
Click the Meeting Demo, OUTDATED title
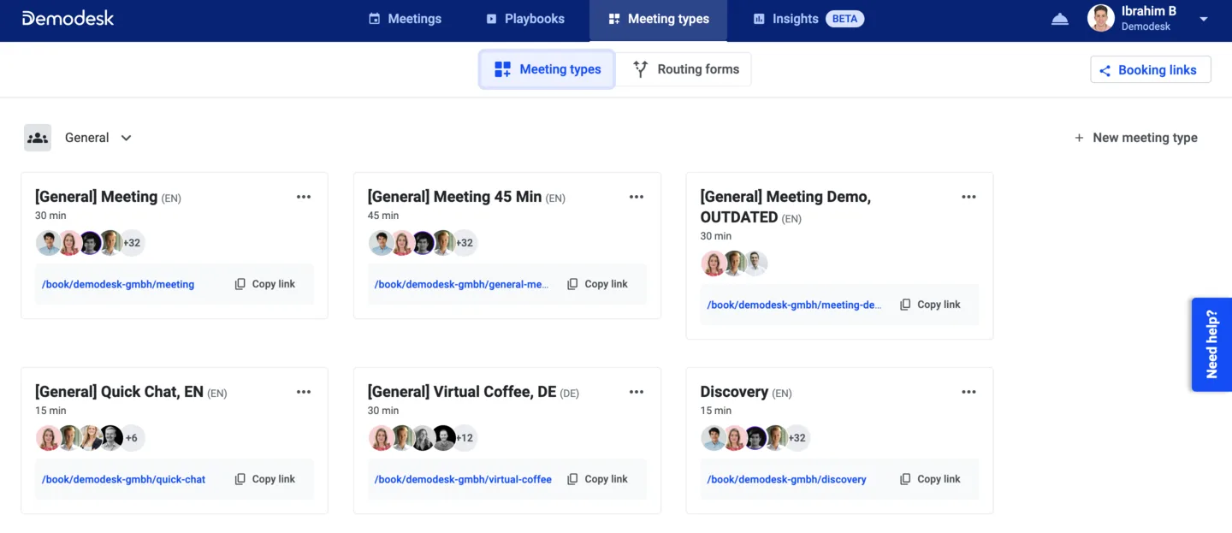pyautogui.click(x=785, y=207)
